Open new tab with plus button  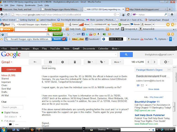tap(170, 9)
